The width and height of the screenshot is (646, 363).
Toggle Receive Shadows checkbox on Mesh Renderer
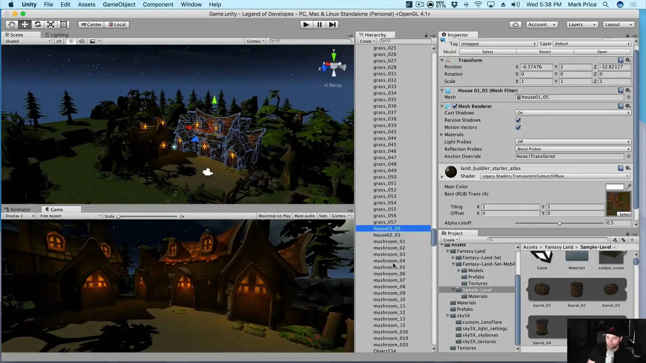pos(518,120)
